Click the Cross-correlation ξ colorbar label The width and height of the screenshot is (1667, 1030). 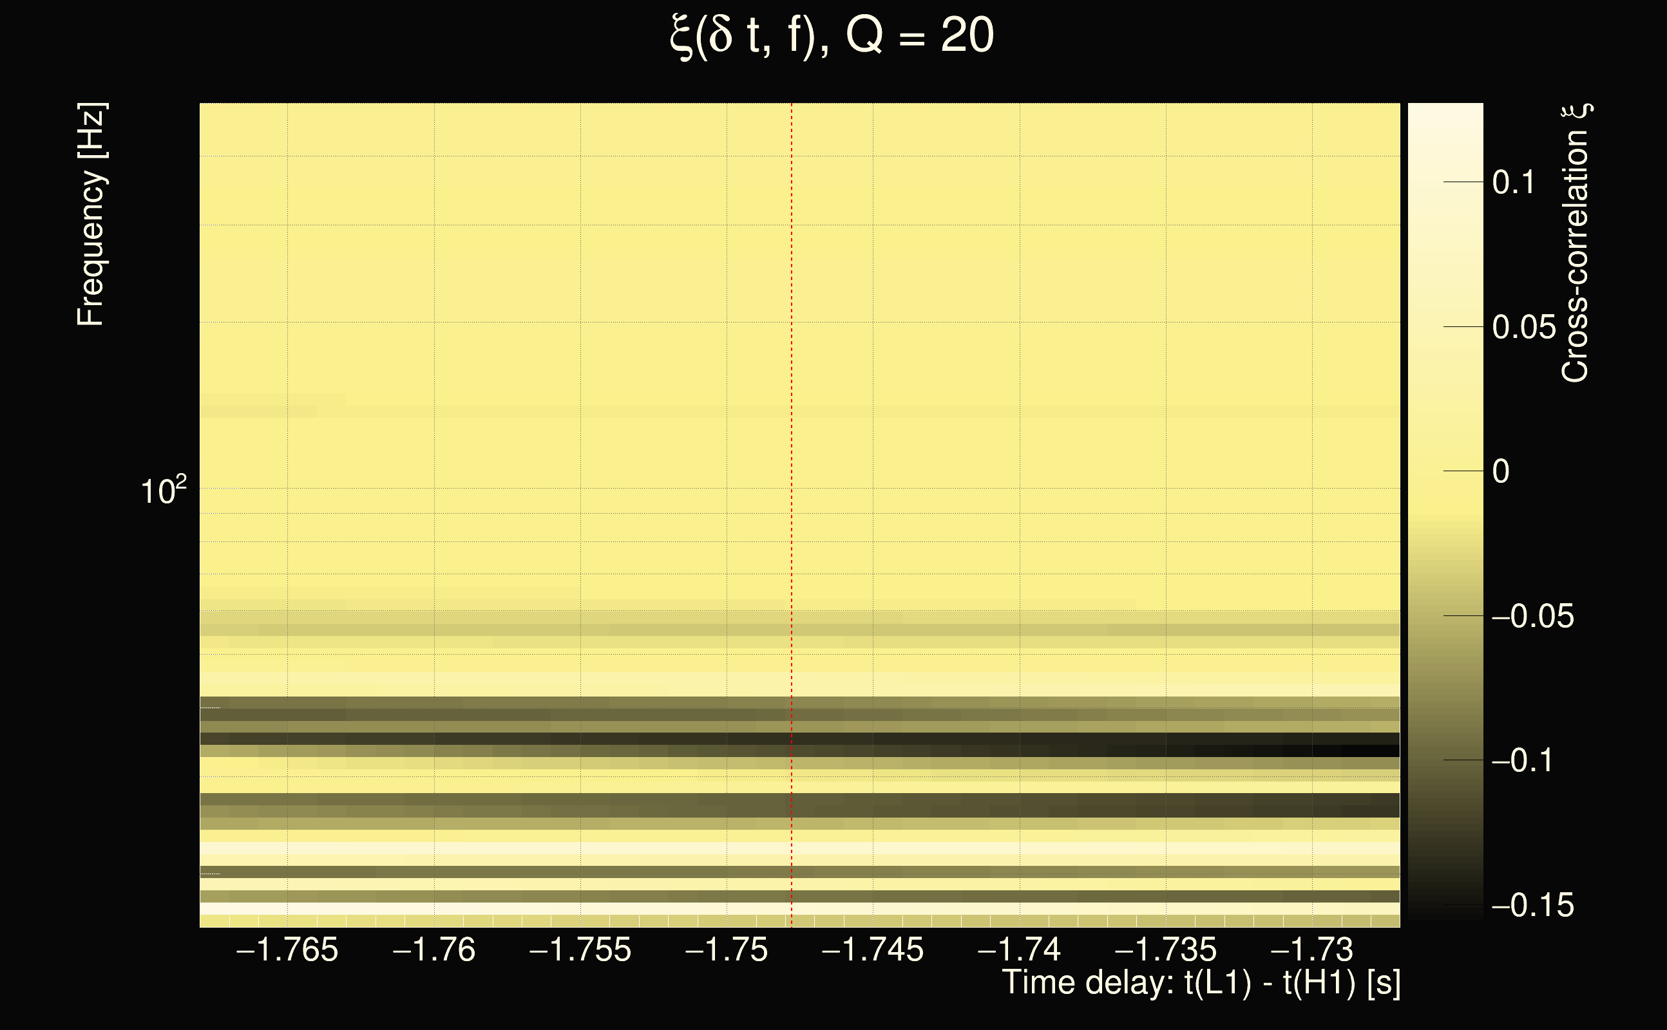[1575, 243]
